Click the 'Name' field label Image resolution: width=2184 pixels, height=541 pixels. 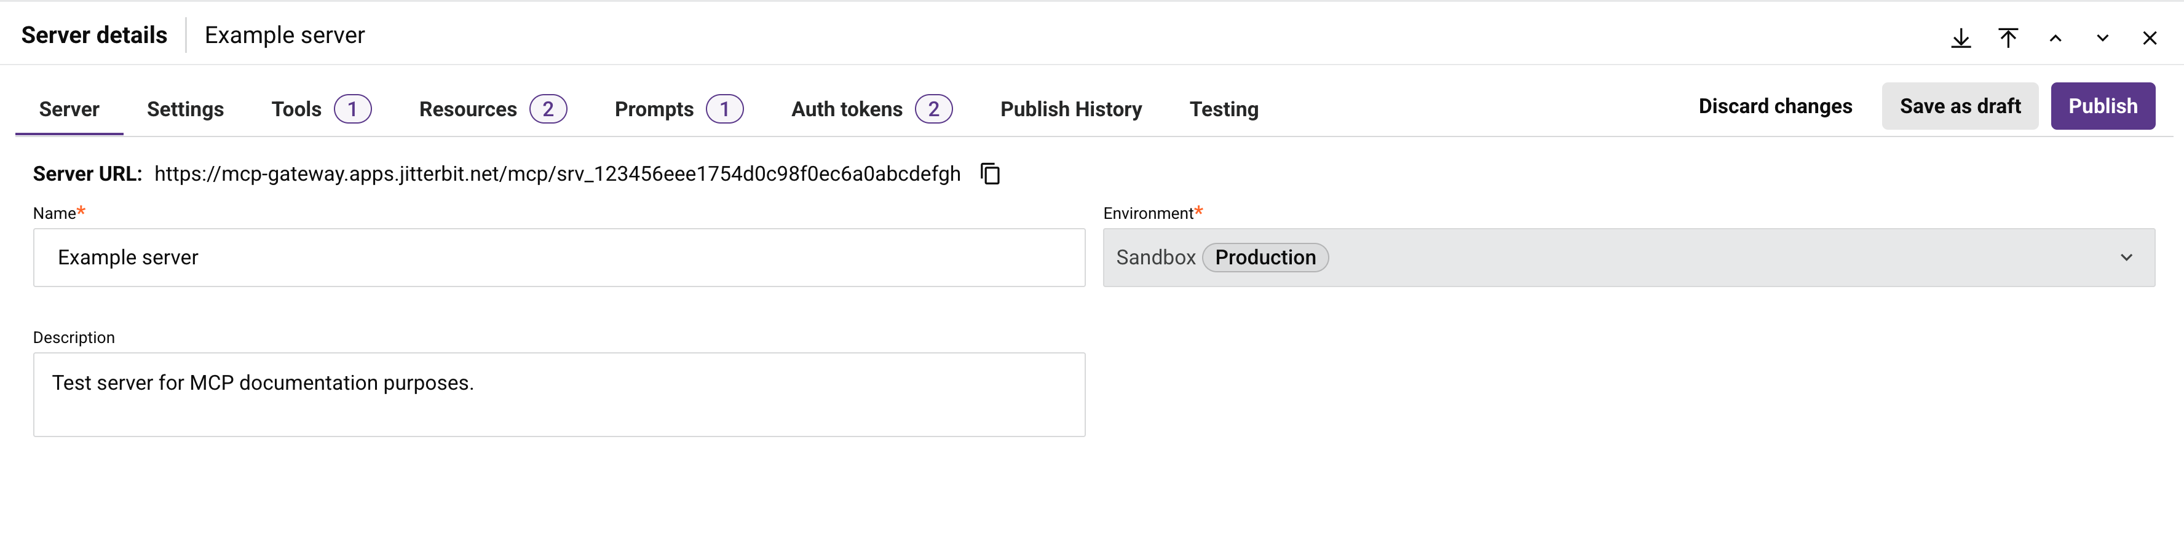tap(54, 214)
